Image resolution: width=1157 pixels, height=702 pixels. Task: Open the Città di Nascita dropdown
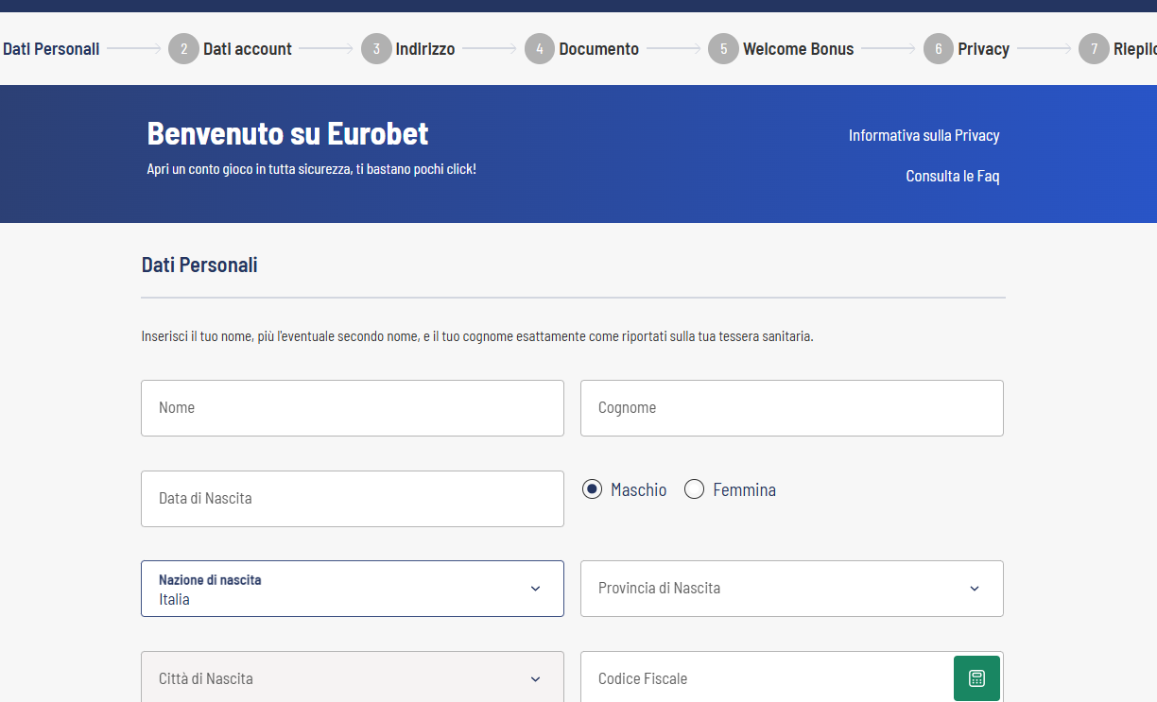point(353,677)
